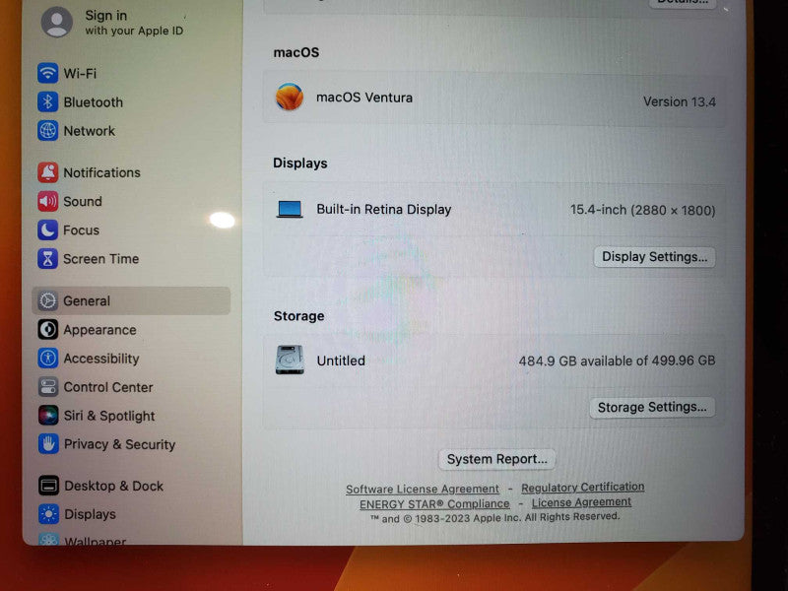
Task: Open the License Agreement link beside ENERGY STAR
Action: (581, 502)
